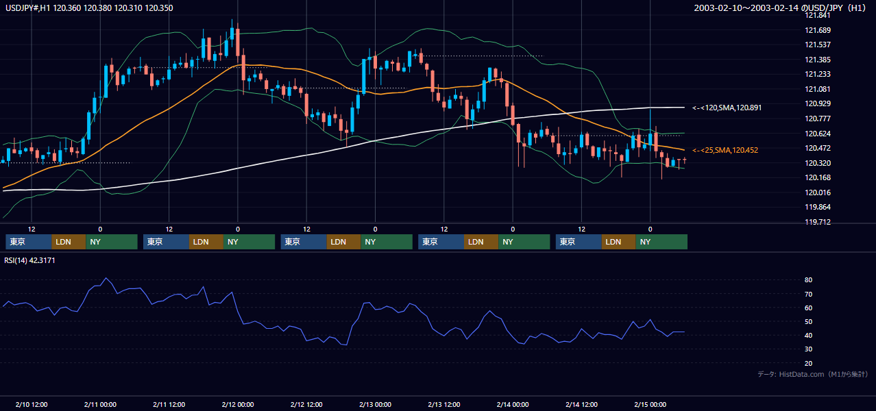Select the 2/10 12:00 time axis label
Image resolution: width=876 pixels, height=411 pixels.
click(x=32, y=404)
